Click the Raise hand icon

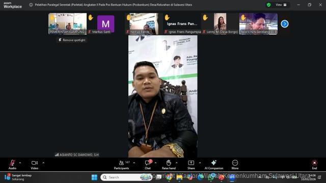(x=169, y=163)
